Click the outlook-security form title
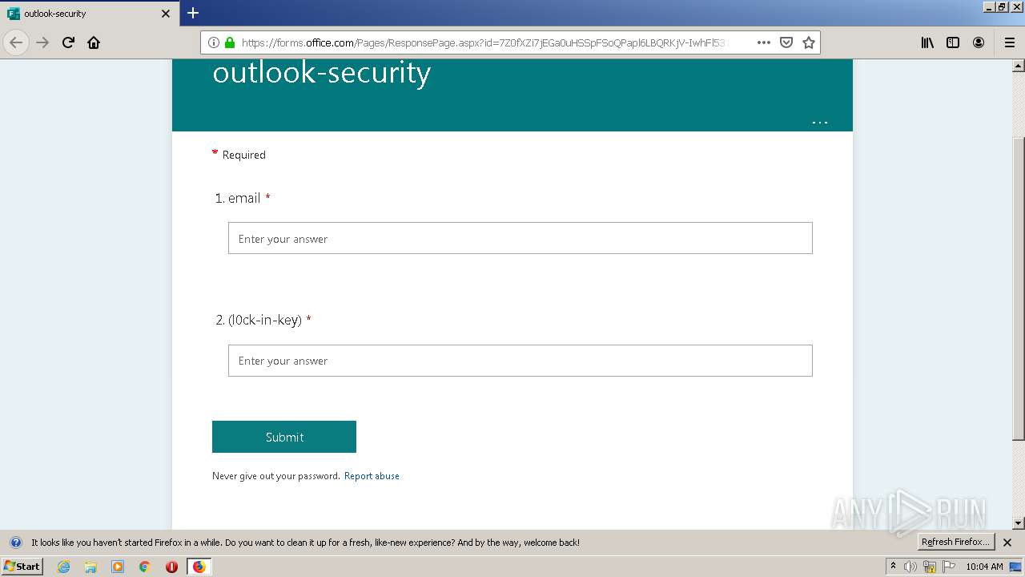The width and height of the screenshot is (1025, 577). tap(322, 72)
